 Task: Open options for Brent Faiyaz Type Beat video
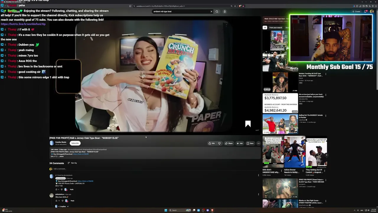[x=326, y=180]
